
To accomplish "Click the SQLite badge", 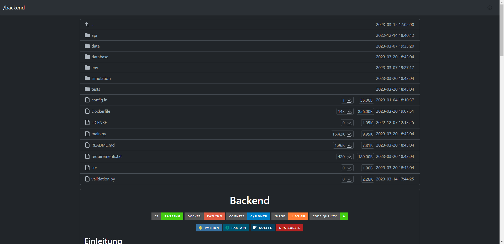I will coord(262,228).
